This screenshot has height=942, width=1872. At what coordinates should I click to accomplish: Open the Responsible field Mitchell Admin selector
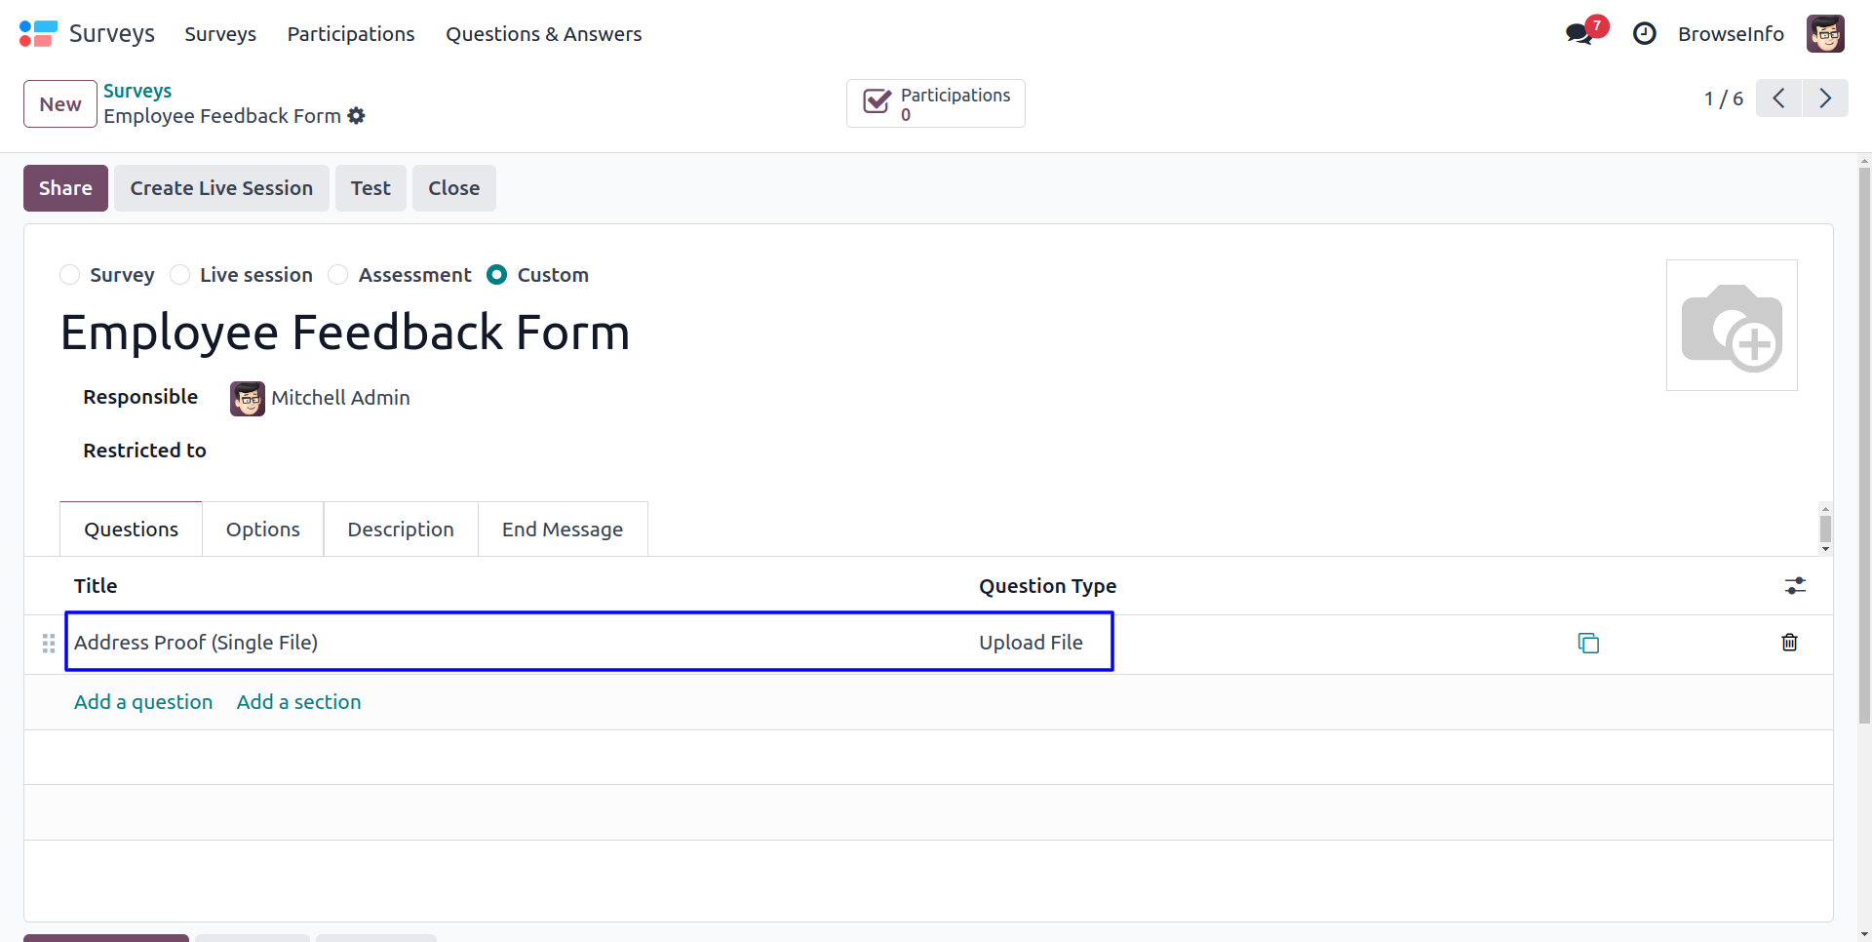(340, 398)
